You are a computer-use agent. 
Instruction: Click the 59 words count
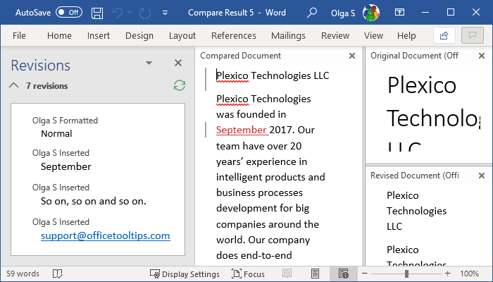pyautogui.click(x=23, y=274)
